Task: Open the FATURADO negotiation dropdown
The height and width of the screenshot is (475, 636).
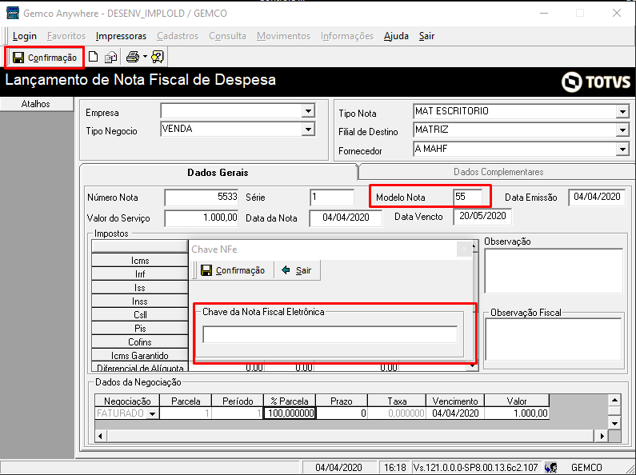Action: coord(153,413)
